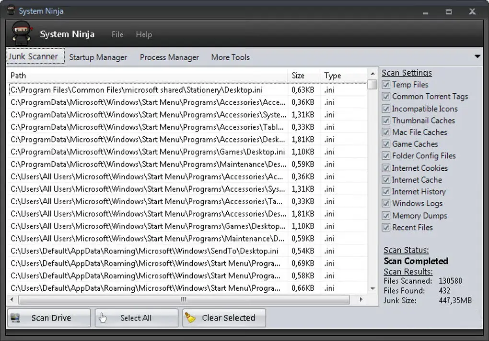Click the hand pointer icon on Select All
The width and height of the screenshot is (489, 341).
coord(103,317)
